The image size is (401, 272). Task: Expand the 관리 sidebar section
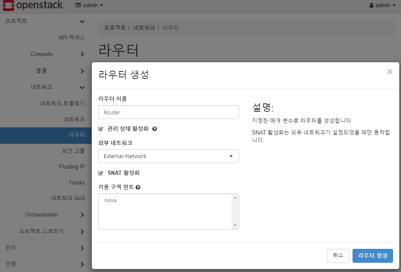coord(45,248)
